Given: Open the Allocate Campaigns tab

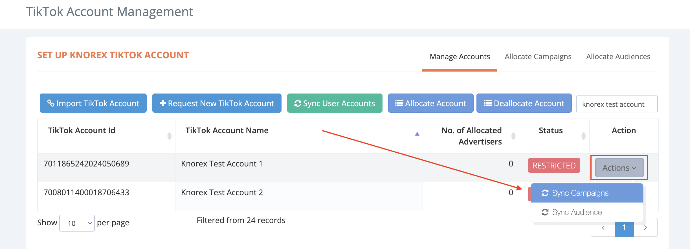Looking at the screenshot, I should click(538, 57).
